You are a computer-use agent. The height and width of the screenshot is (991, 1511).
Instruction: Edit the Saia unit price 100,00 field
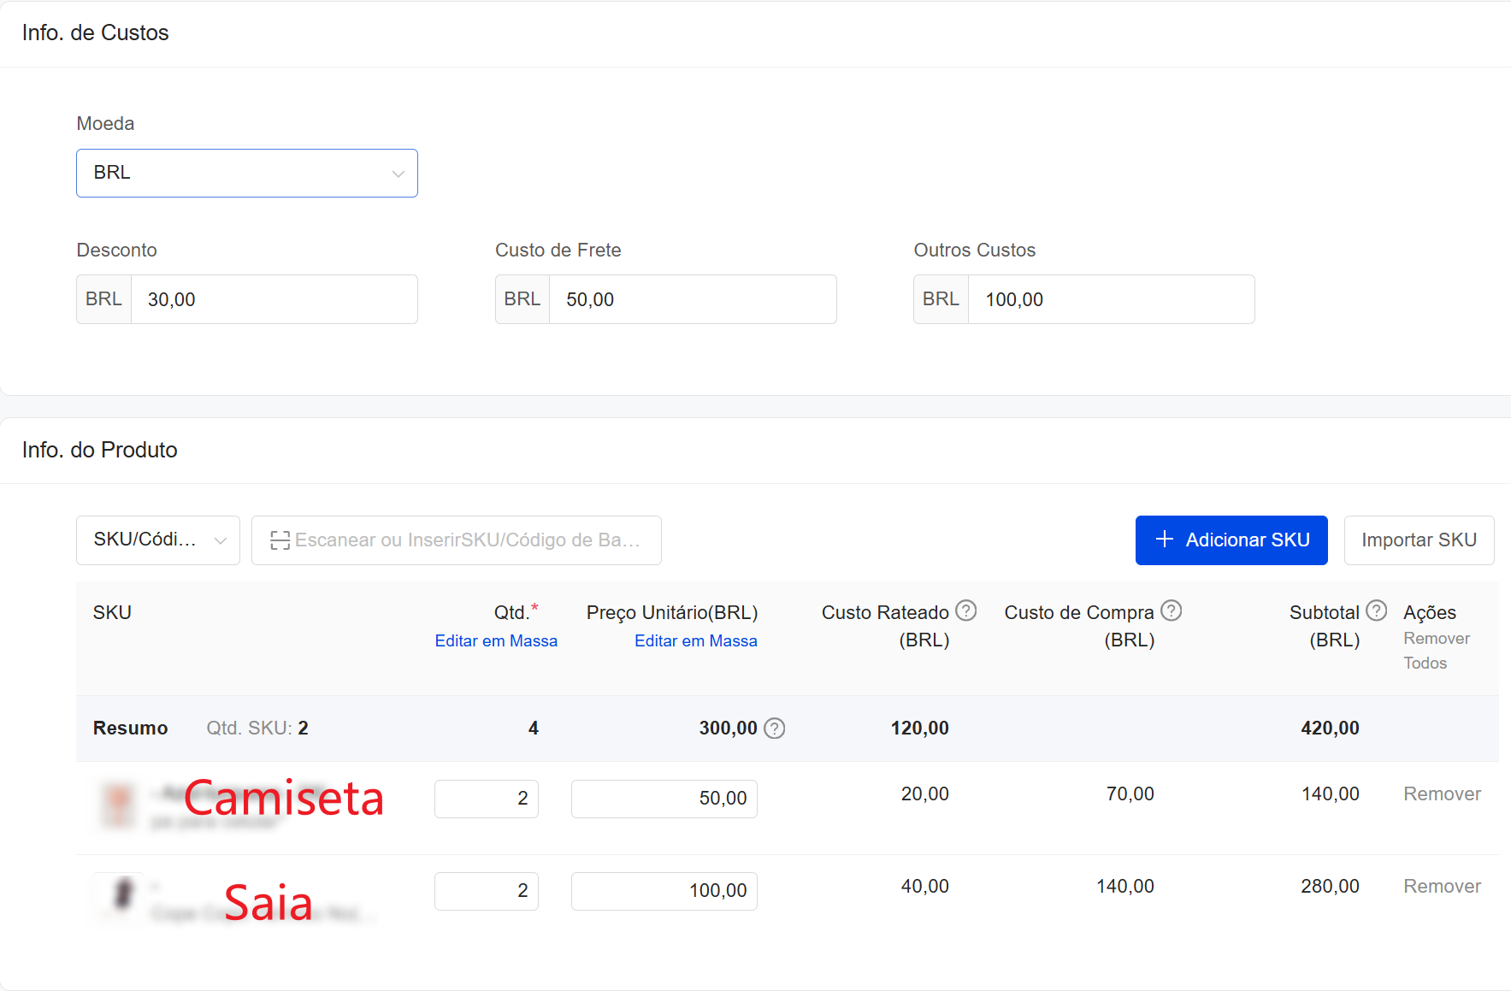pos(664,891)
